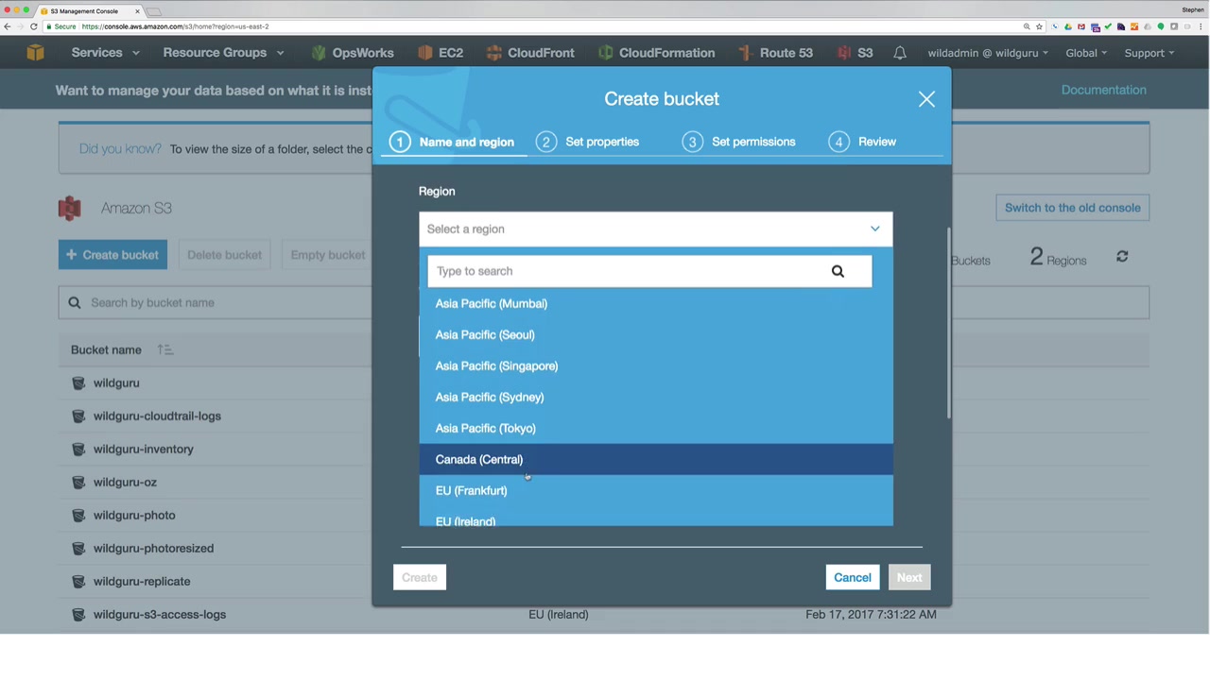1210x680 pixels.
Task: Open the Services dropdown menu
Action: click(105, 53)
